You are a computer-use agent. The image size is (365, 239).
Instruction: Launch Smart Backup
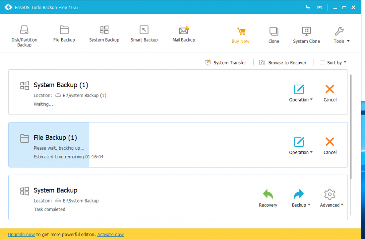click(x=144, y=34)
